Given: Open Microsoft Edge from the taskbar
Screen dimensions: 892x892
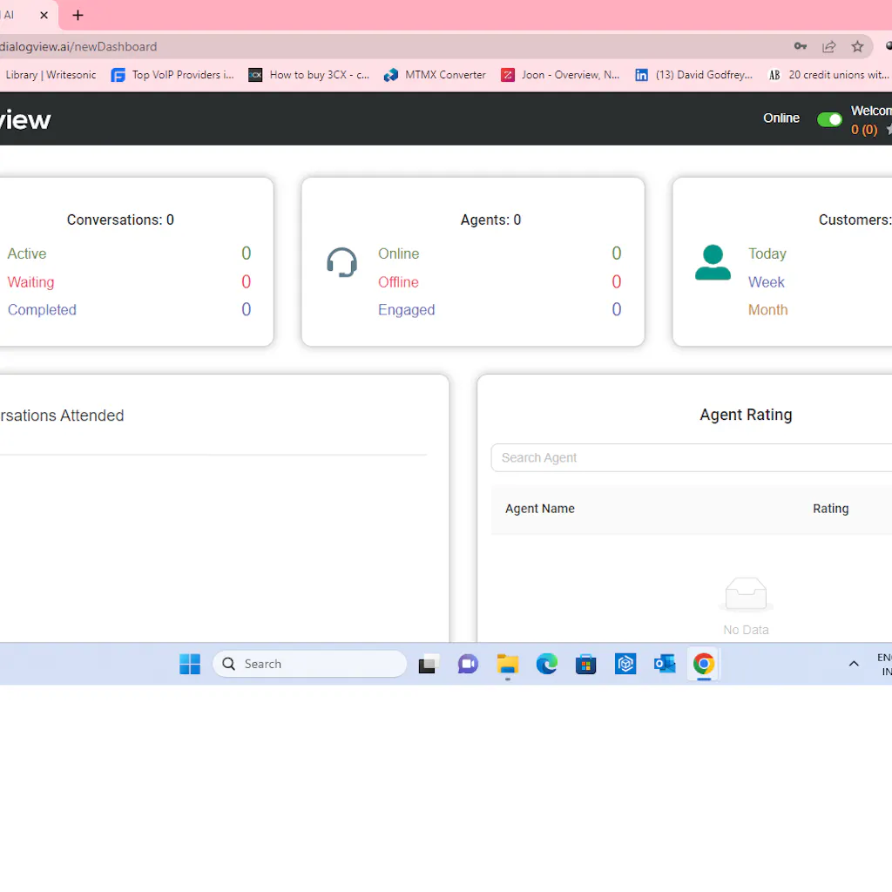Looking at the screenshot, I should click(x=546, y=664).
